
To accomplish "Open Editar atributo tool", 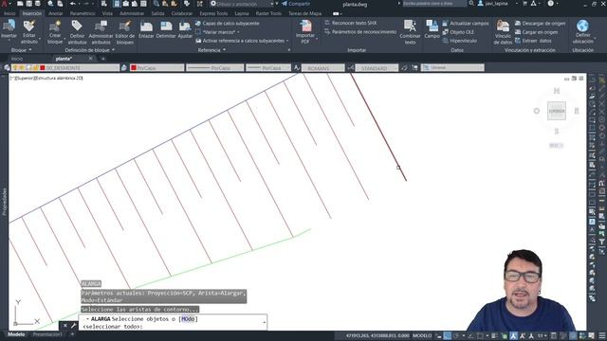I will click(x=29, y=31).
